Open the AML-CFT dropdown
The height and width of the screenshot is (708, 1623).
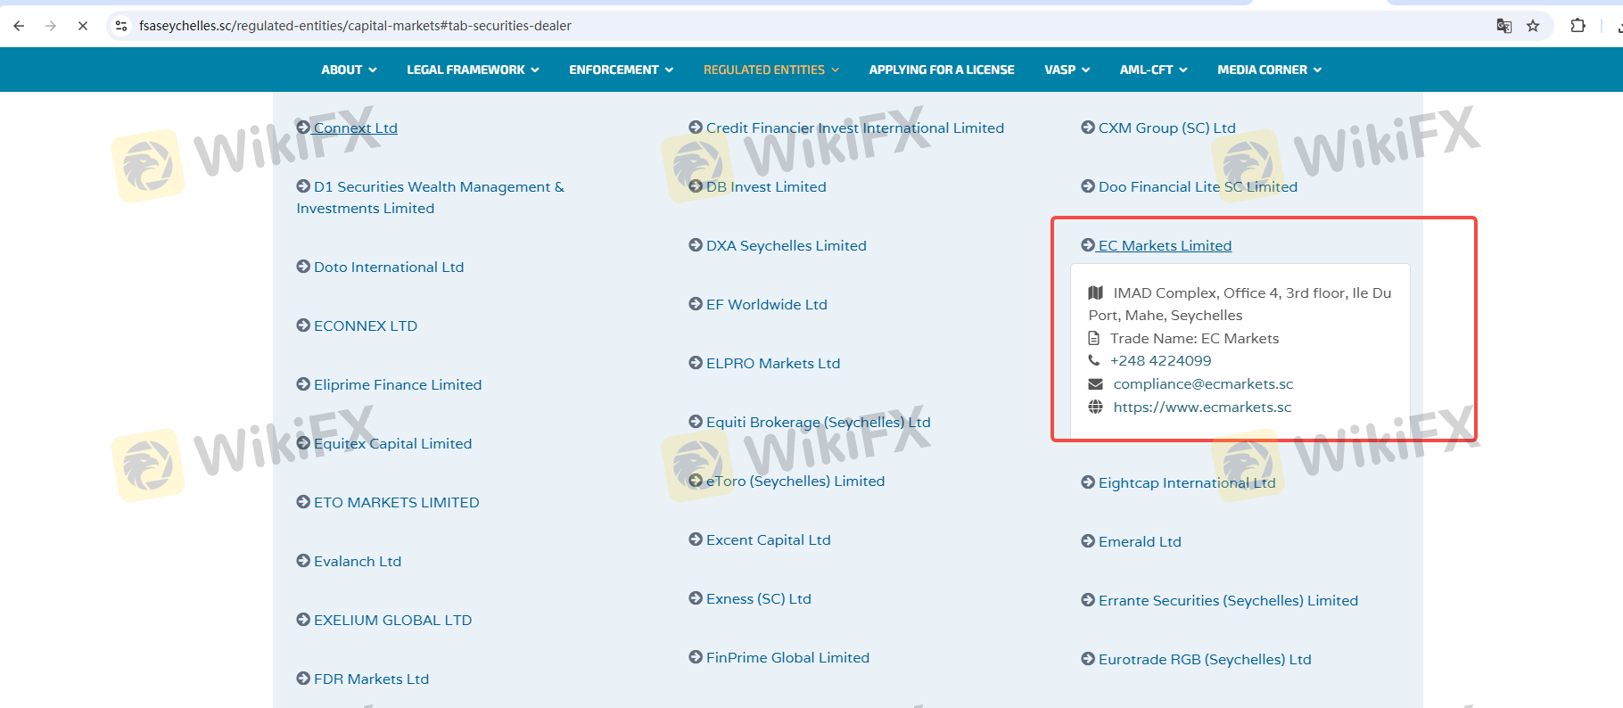tap(1153, 70)
